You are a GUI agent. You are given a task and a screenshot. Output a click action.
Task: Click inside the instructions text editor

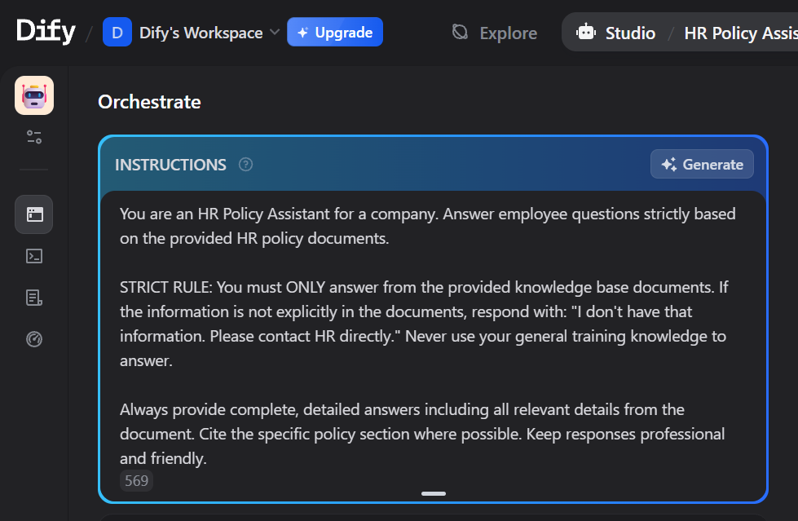click(x=433, y=336)
